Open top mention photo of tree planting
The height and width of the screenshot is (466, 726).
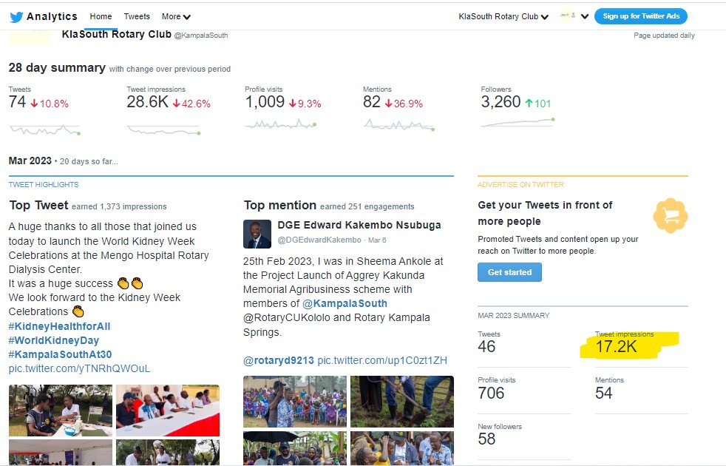coord(402,401)
